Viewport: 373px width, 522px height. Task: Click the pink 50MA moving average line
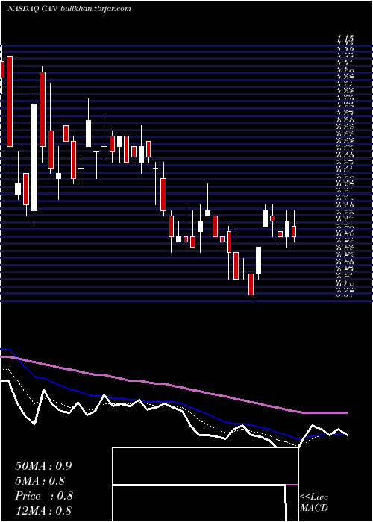pyautogui.click(x=173, y=386)
